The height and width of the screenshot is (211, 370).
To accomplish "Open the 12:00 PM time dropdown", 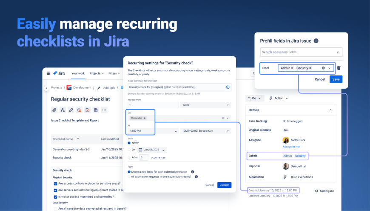I will 153,131.
